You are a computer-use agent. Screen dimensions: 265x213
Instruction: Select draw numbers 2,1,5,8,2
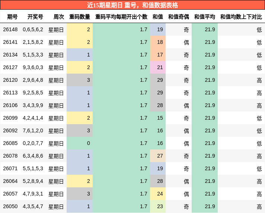pos(33,42)
